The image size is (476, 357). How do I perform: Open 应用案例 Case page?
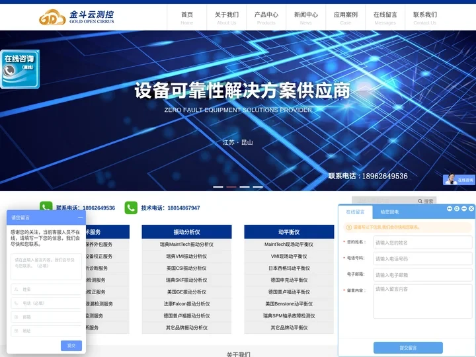pos(346,18)
